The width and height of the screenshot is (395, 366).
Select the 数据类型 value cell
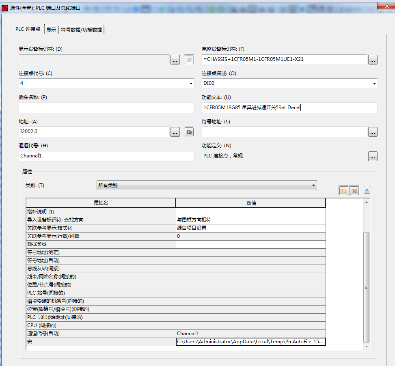click(x=250, y=244)
